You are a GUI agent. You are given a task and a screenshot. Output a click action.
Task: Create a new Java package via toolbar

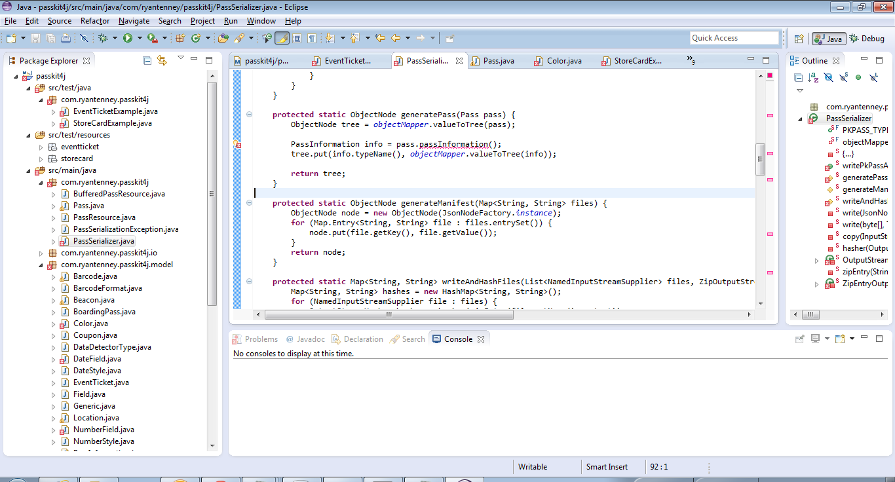180,38
